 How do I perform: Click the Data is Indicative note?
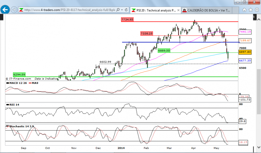(x=46, y=79)
